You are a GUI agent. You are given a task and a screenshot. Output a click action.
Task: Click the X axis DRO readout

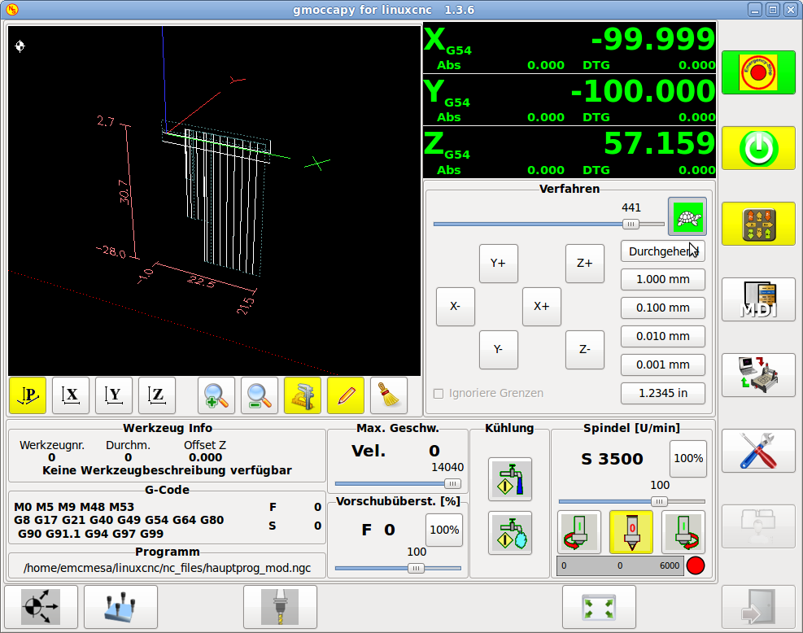click(x=569, y=48)
